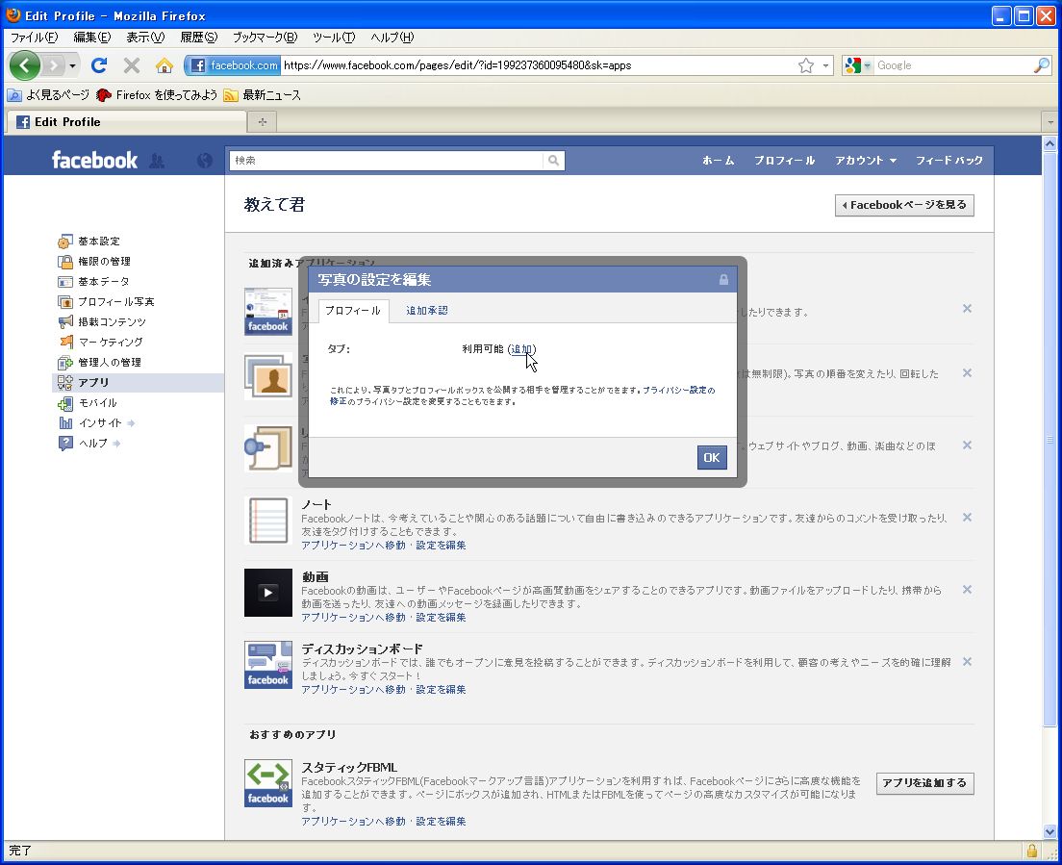
Task: Click 設定を編集 link under ノート
Action: tap(441, 546)
